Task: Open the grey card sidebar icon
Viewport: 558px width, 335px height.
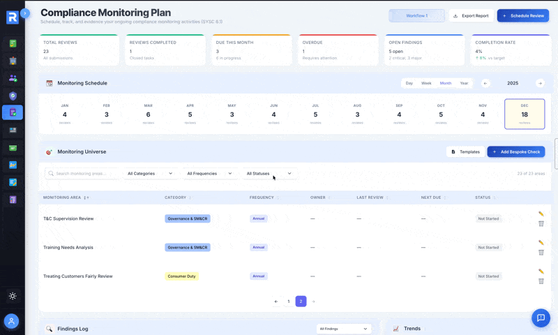Action: 13,130
